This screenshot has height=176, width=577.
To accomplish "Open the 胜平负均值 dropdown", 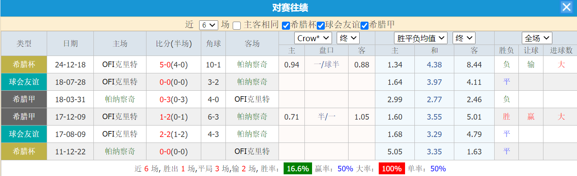I will 421,38.
